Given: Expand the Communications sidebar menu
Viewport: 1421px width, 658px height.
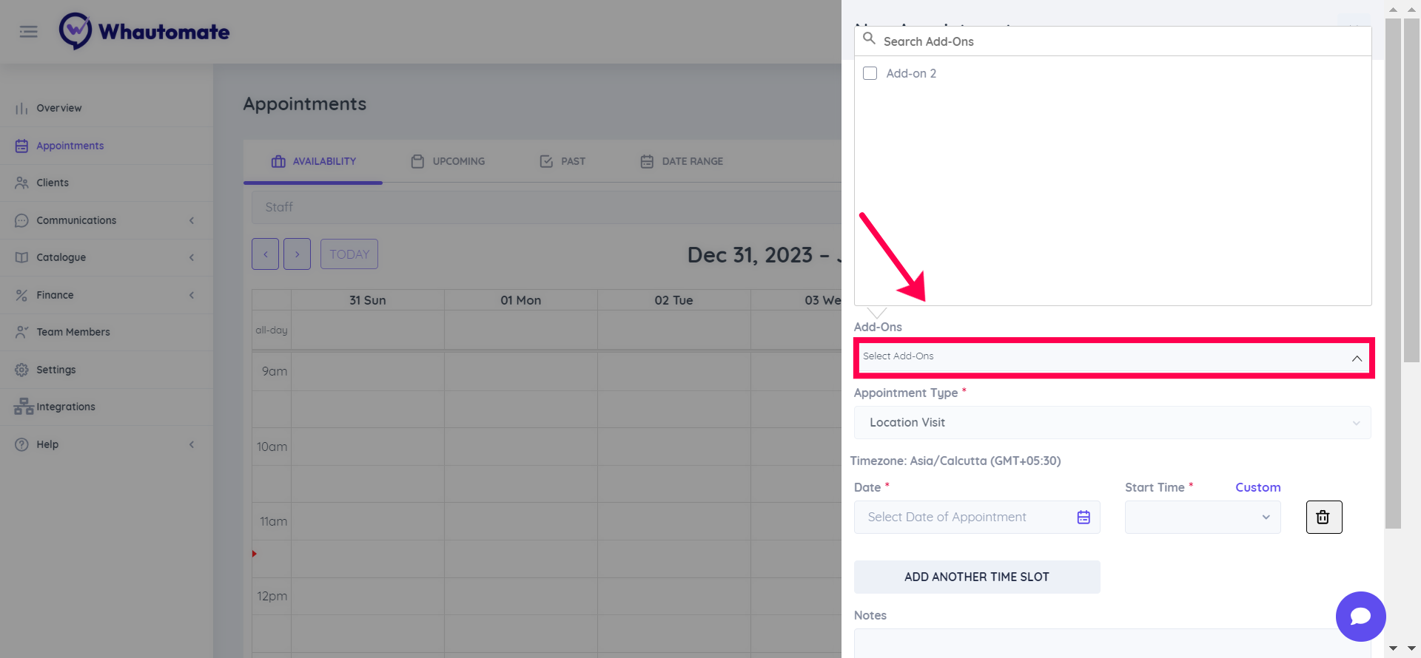Looking at the screenshot, I should (x=76, y=220).
